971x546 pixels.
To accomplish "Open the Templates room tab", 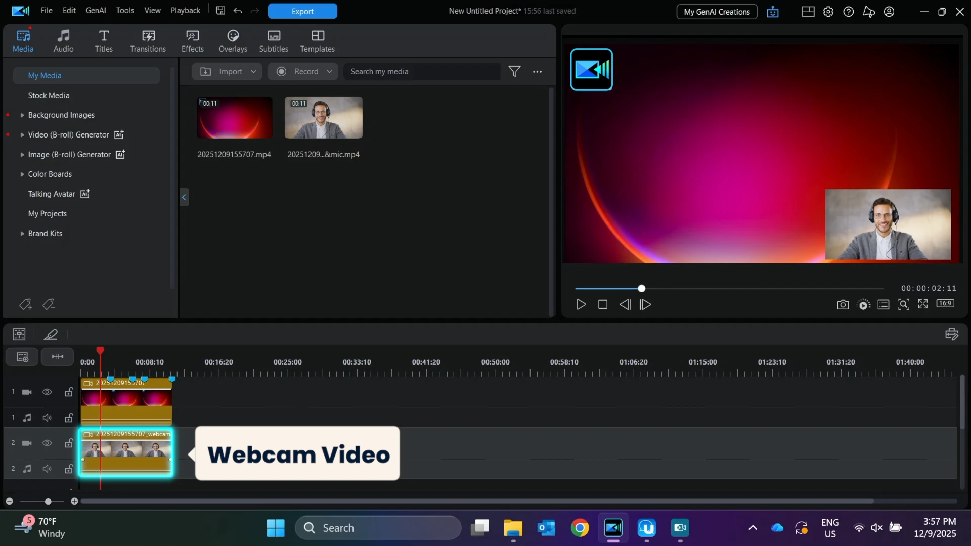I will coord(317,41).
